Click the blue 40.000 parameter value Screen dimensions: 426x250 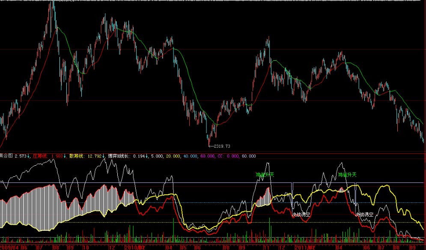click(x=191, y=156)
